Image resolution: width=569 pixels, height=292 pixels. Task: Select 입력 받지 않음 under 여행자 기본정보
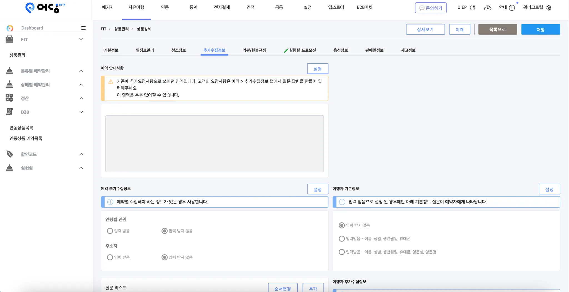tap(342, 225)
